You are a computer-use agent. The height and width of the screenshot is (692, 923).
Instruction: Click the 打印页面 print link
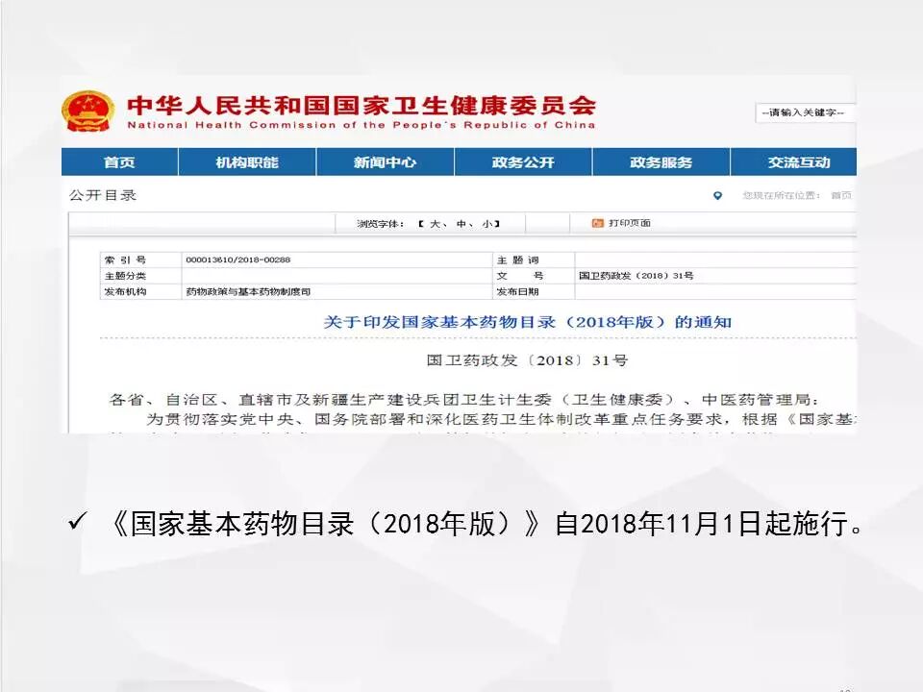point(629,223)
